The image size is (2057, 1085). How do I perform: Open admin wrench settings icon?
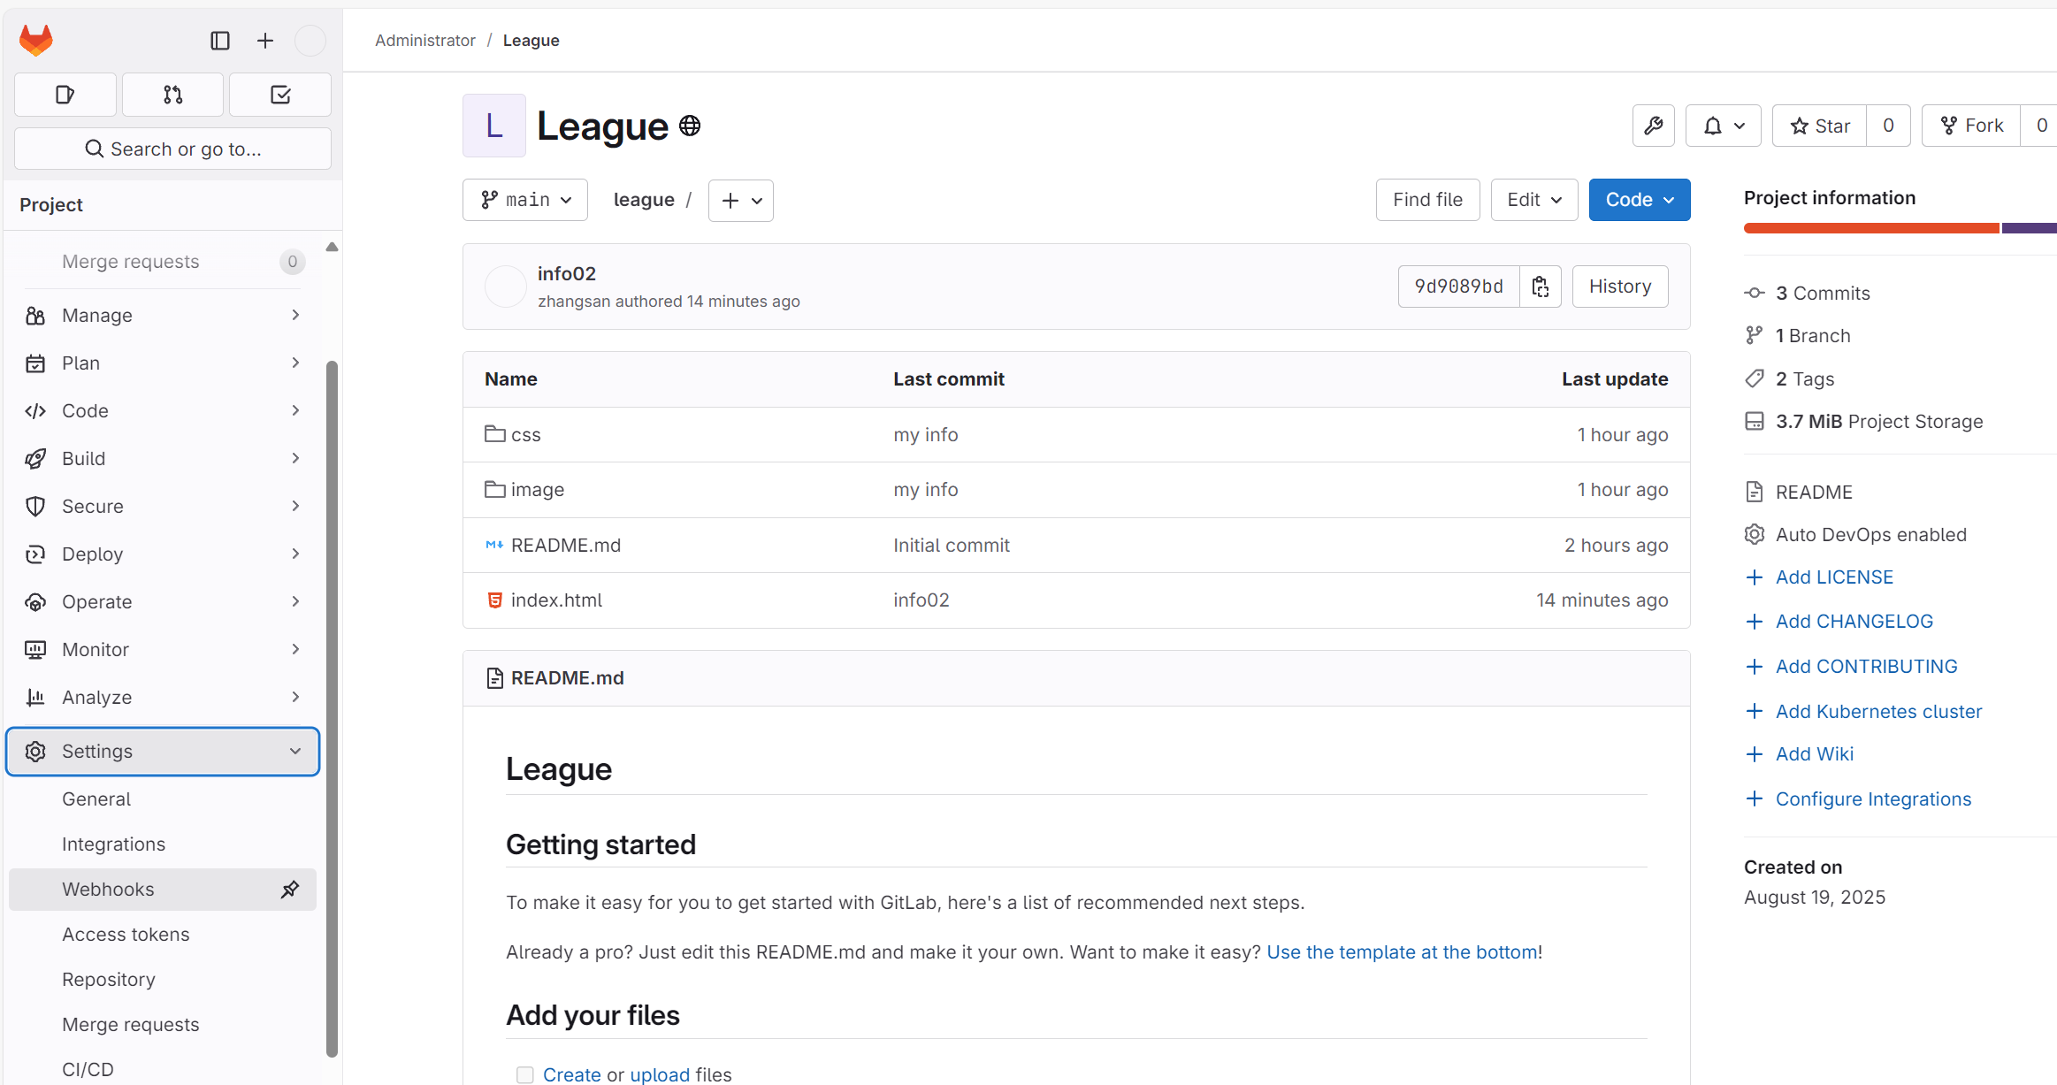pos(1654,126)
